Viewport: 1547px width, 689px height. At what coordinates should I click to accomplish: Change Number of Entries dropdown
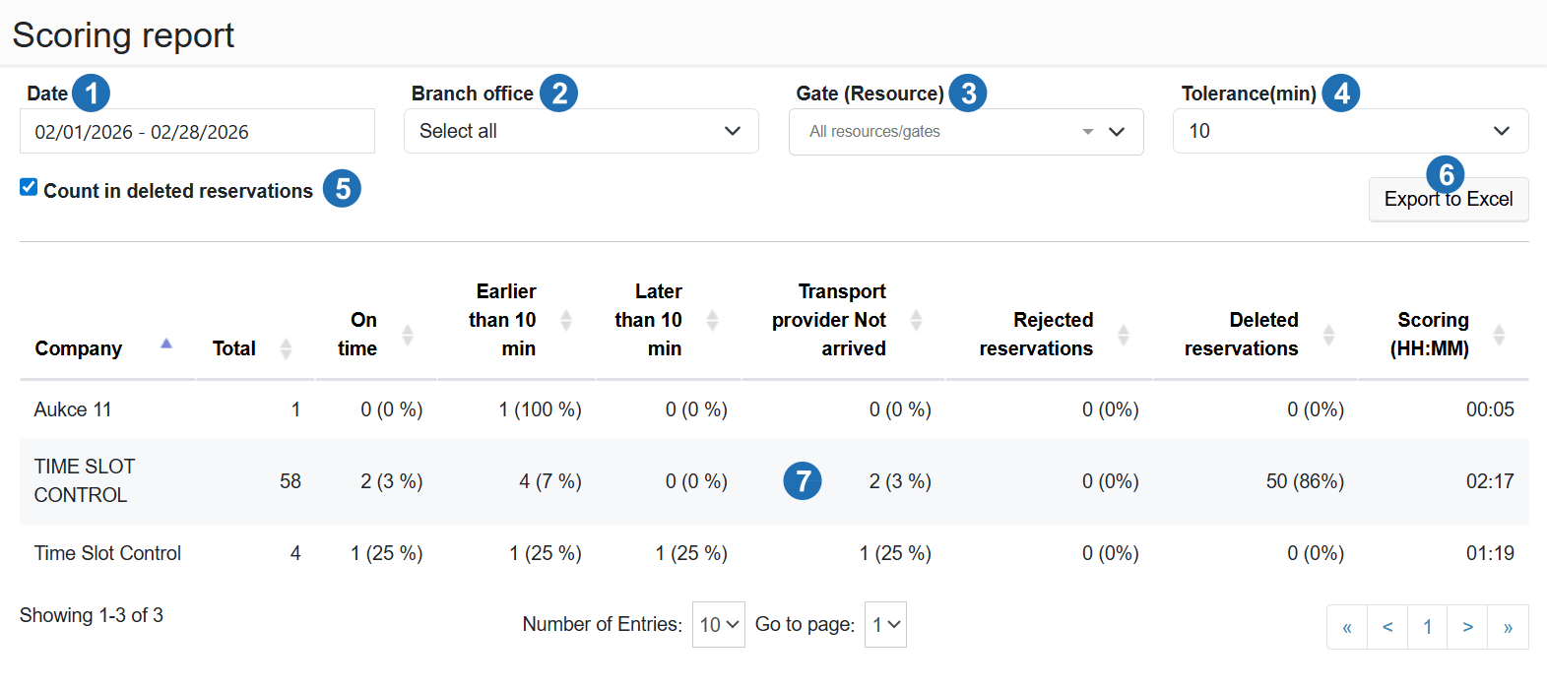coord(718,625)
